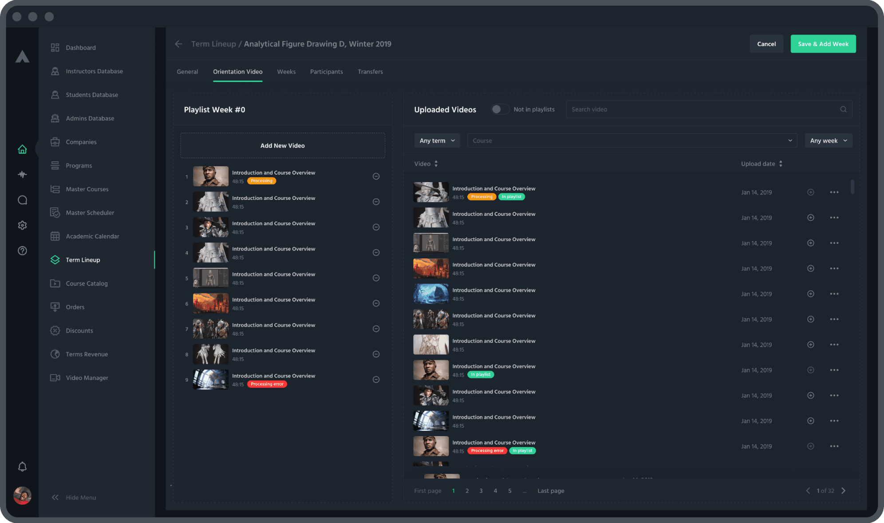
Task: Toggle the Not in playlists switch
Action: [500, 109]
